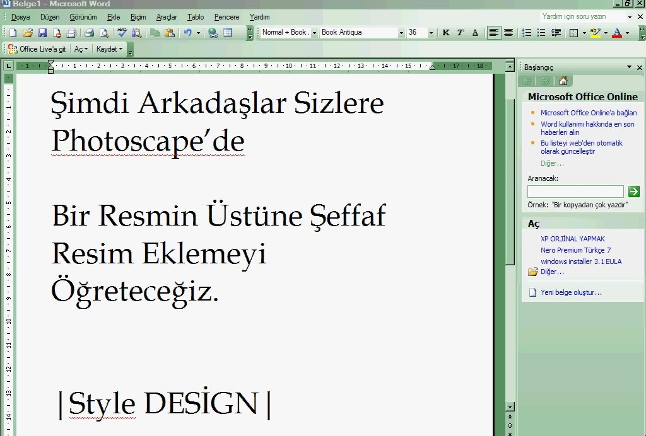Toggle center text alignment
646x436 pixels.
click(x=508, y=33)
